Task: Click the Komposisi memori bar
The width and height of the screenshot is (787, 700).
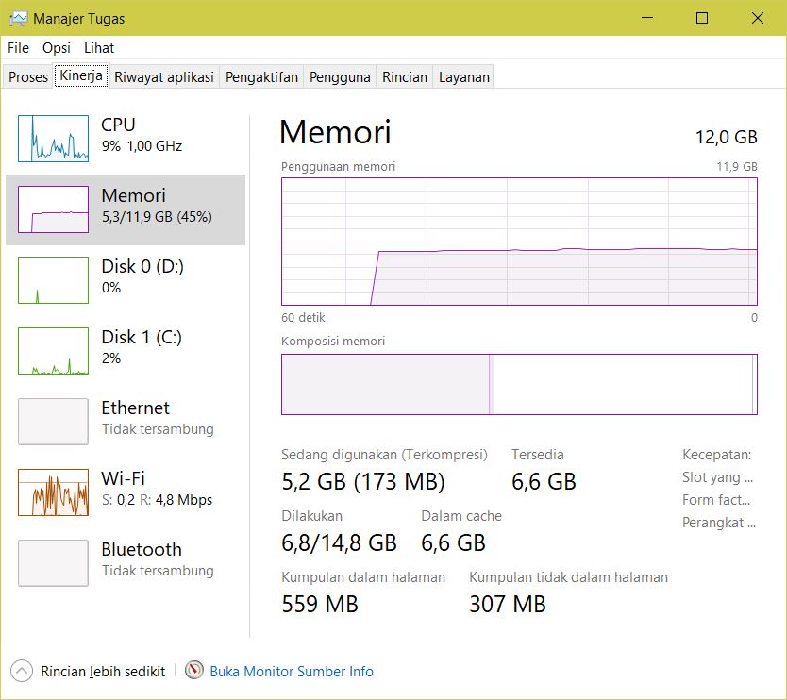Action: (519, 384)
